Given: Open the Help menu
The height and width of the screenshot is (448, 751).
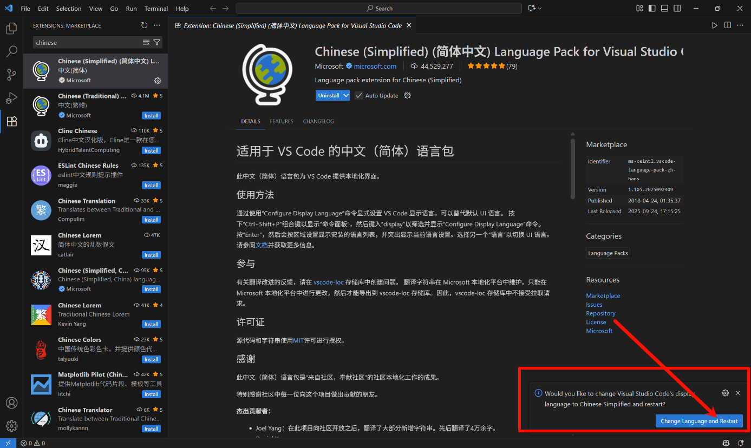Looking at the screenshot, I should pyautogui.click(x=182, y=9).
